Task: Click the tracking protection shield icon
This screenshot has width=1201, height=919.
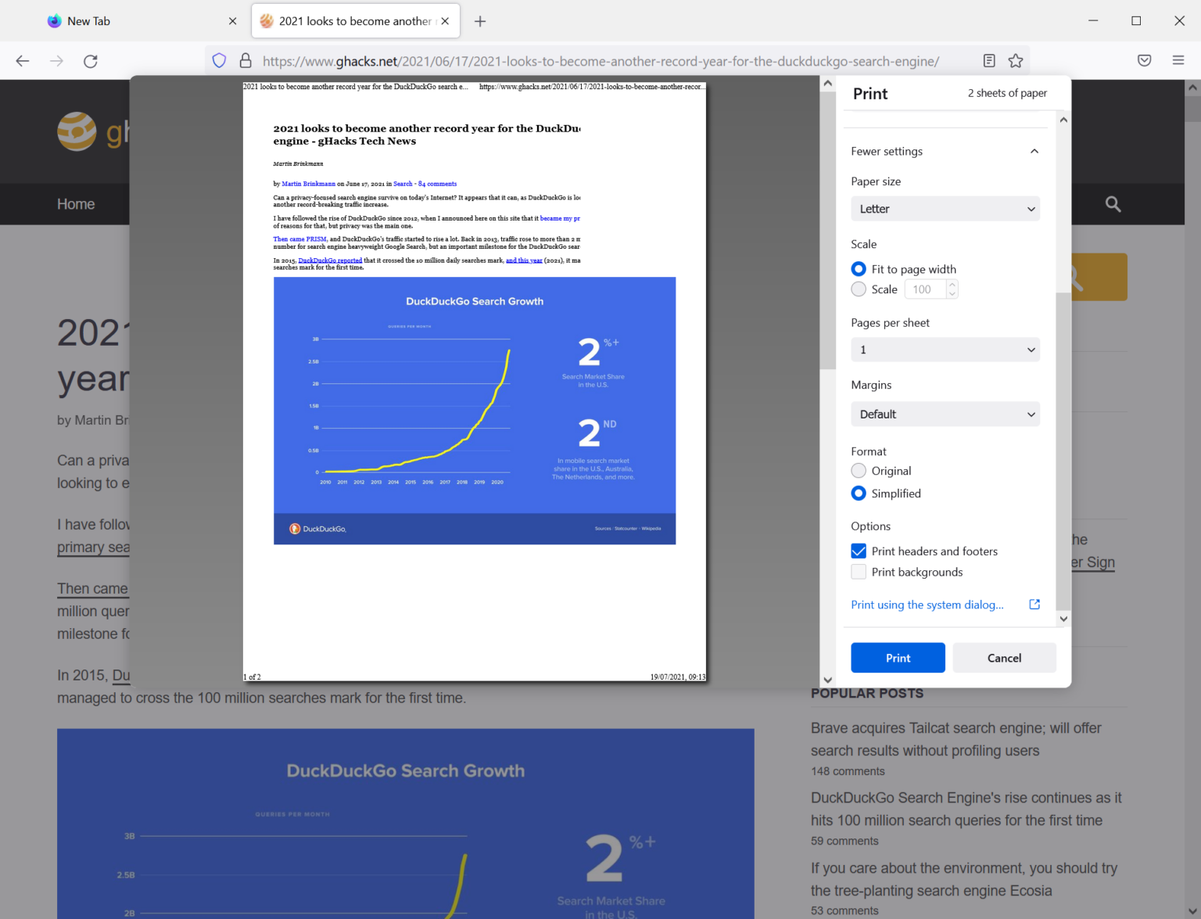Action: click(x=219, y=60)
